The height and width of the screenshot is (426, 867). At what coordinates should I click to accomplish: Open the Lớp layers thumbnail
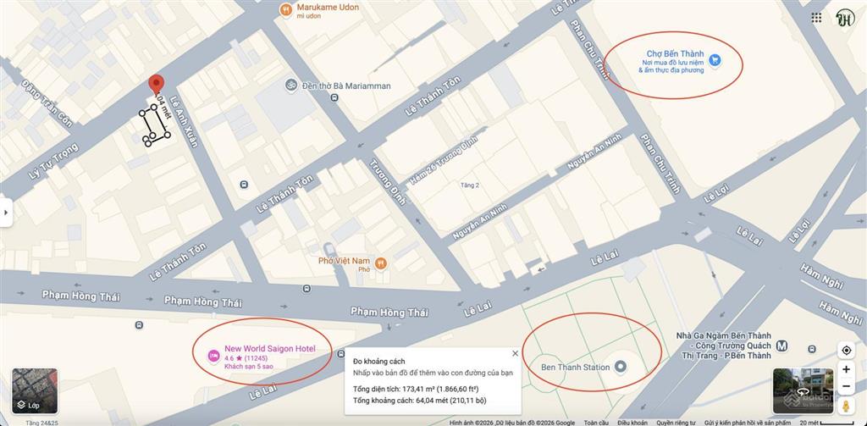pos(35,391)
